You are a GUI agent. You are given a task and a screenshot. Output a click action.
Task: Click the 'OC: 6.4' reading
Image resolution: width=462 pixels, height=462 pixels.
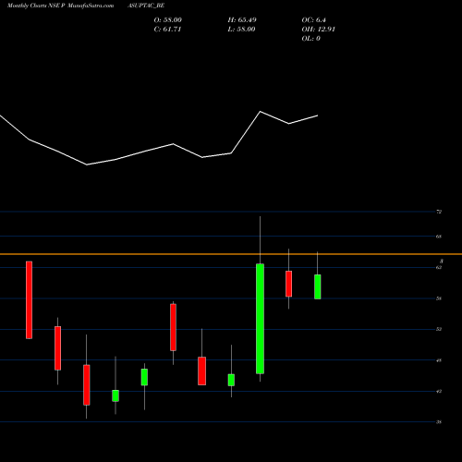click(313, 20)
